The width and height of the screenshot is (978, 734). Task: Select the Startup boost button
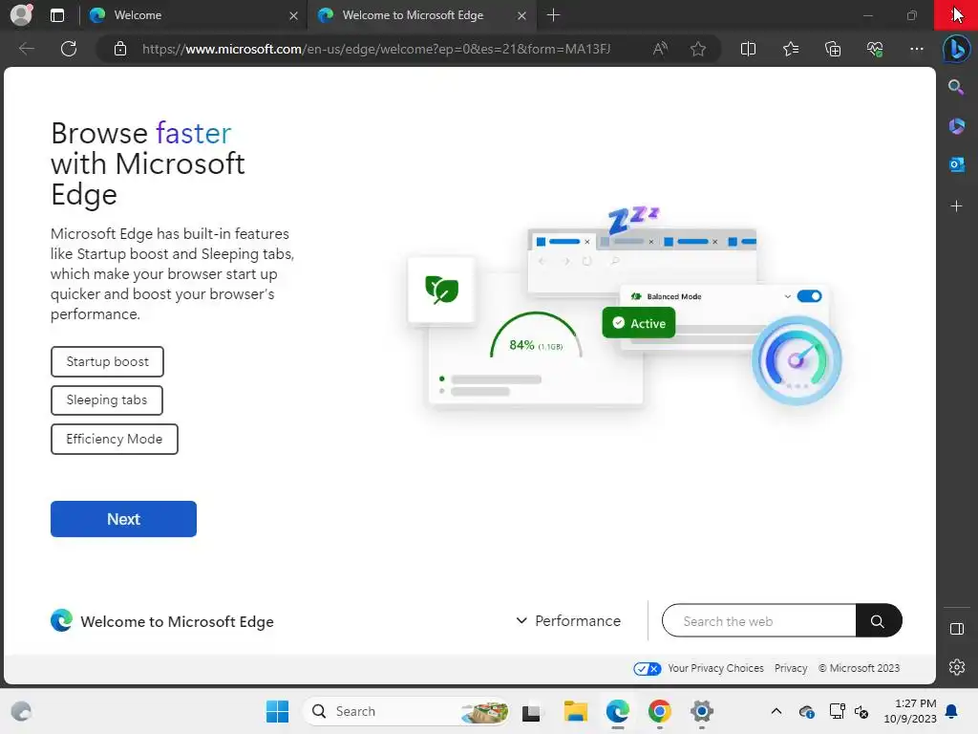coord(107,361)
